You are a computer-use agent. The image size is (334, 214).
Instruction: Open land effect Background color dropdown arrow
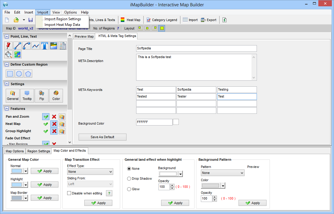[x=181, y=174]
